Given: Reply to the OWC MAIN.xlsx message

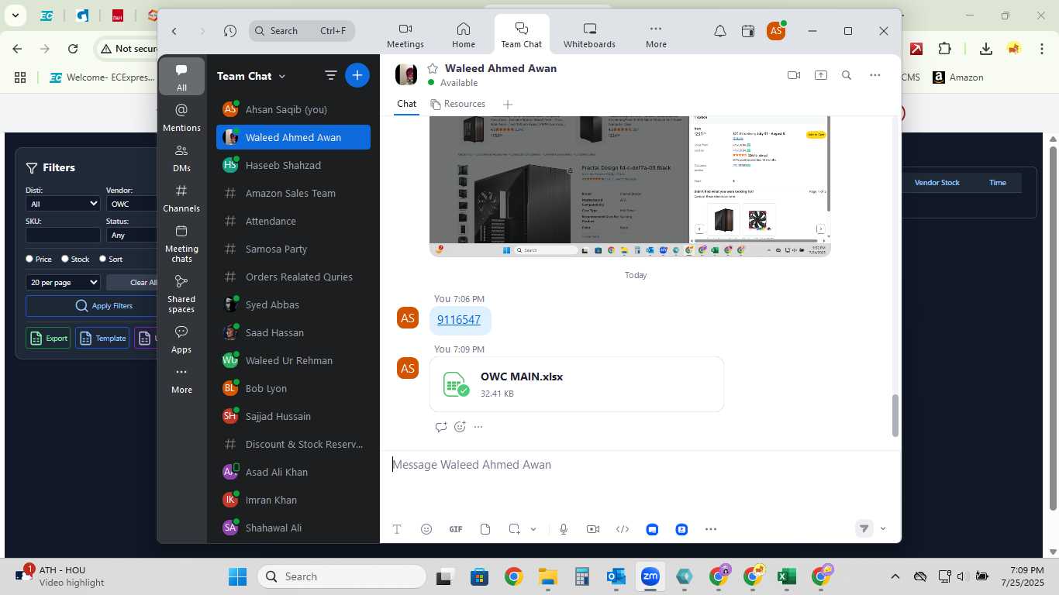Looking at the screenshot, I should point(441,427).
